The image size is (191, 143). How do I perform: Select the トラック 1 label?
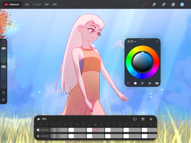44,136
